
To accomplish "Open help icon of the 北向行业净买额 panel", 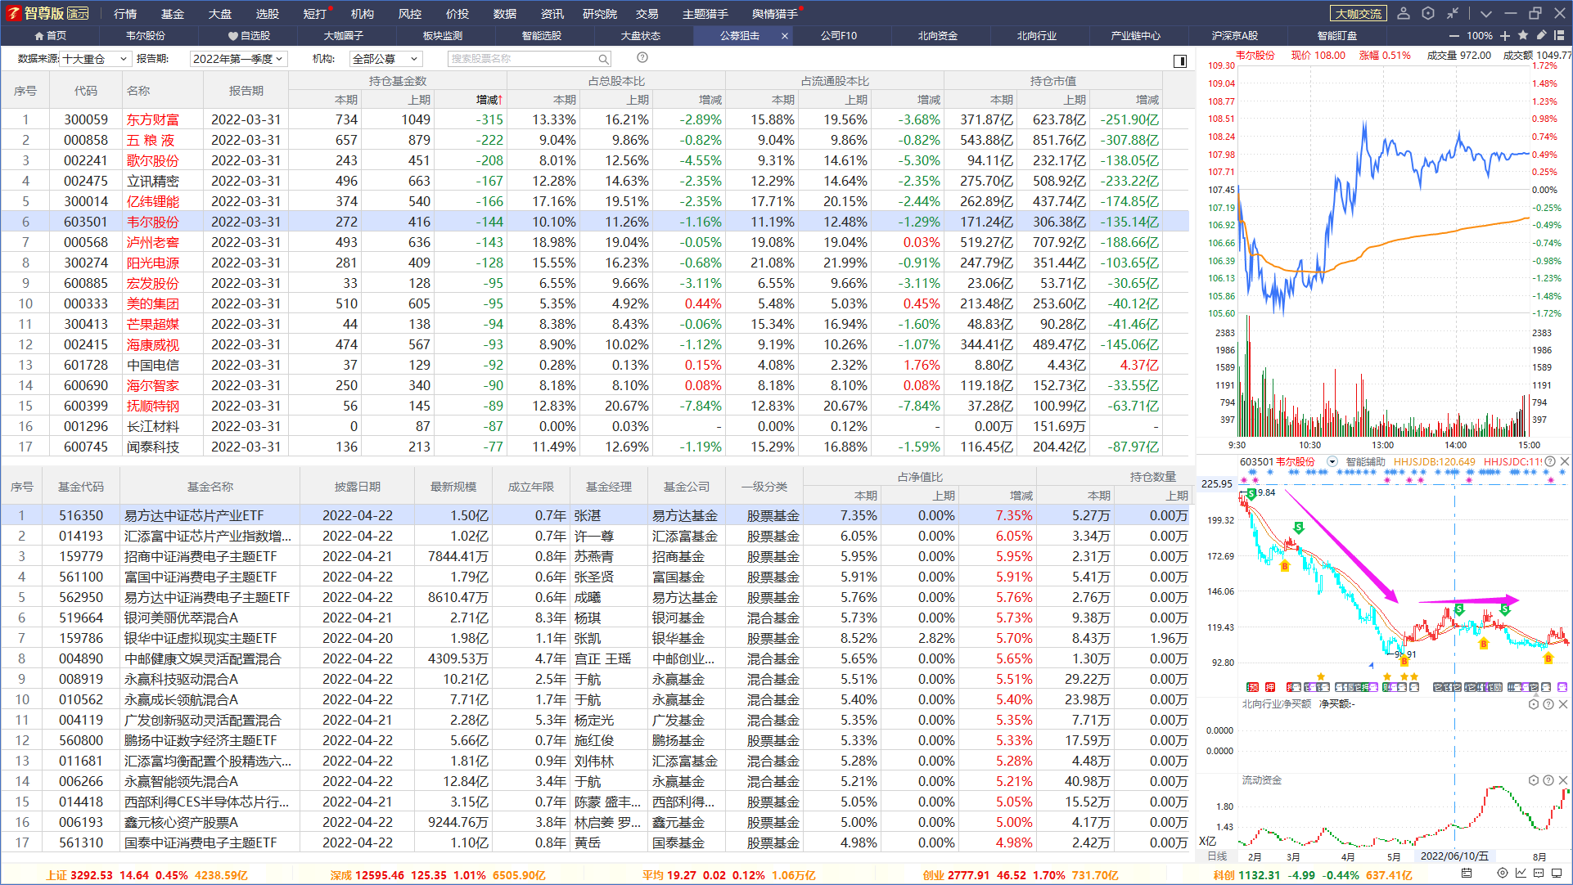I will coord(1548,704).
